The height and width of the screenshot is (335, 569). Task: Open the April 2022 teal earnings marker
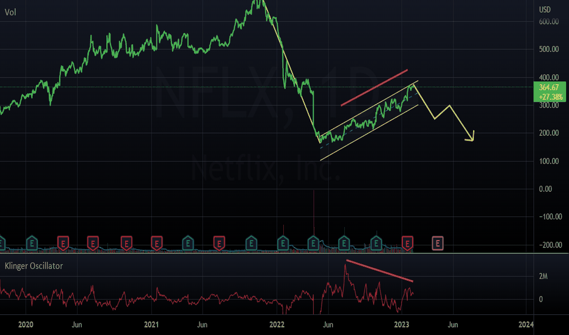[x=313, y=244]
